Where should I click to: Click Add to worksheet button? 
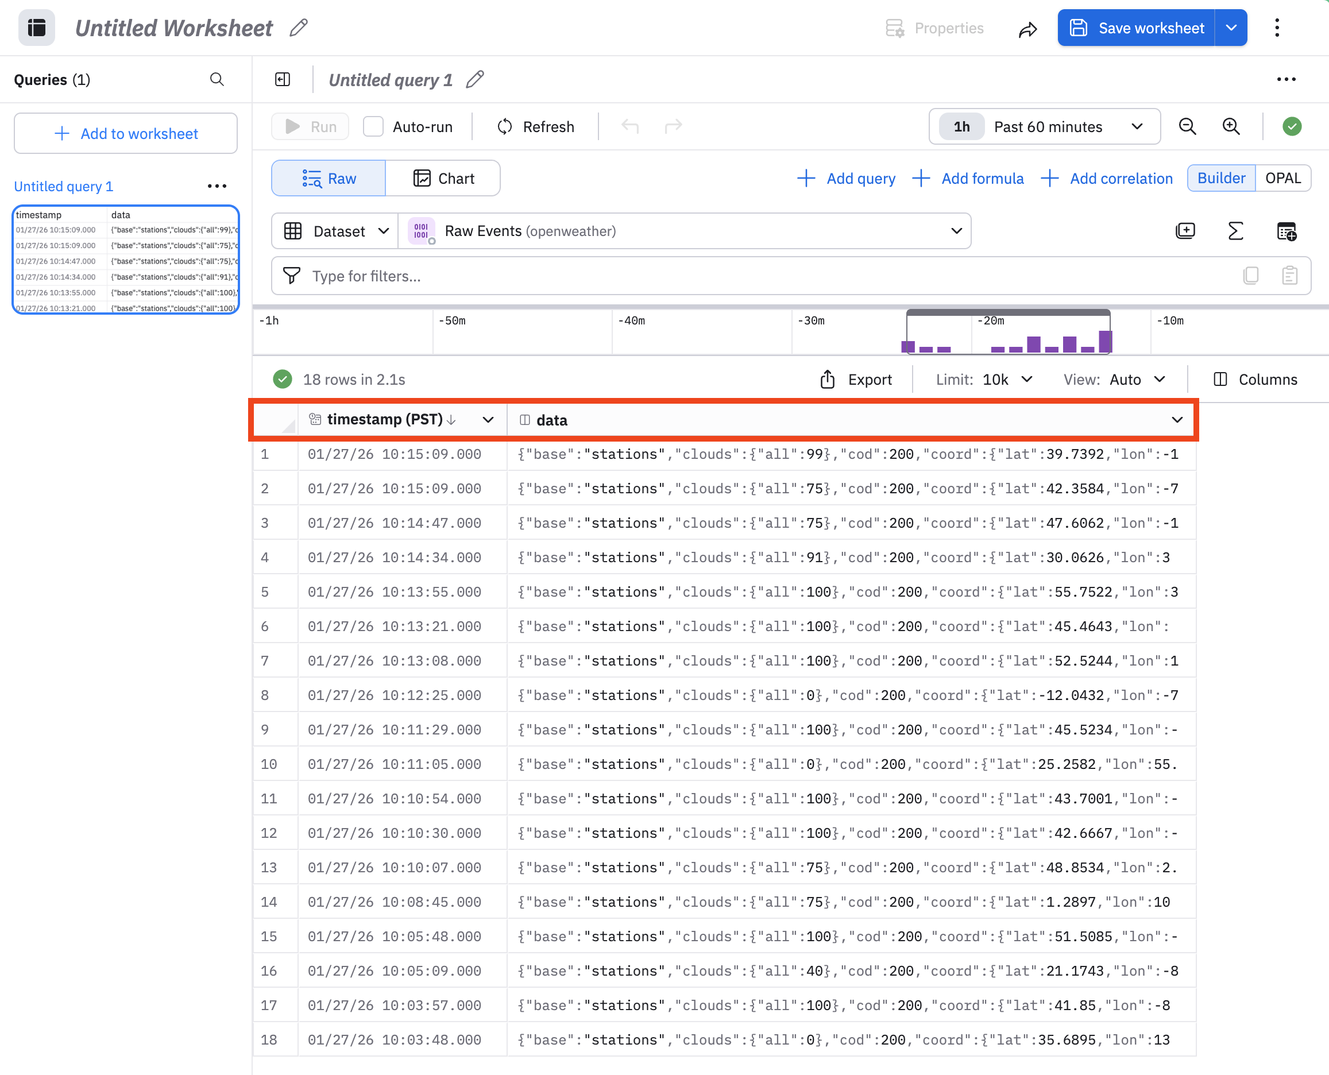pos(126,134)
